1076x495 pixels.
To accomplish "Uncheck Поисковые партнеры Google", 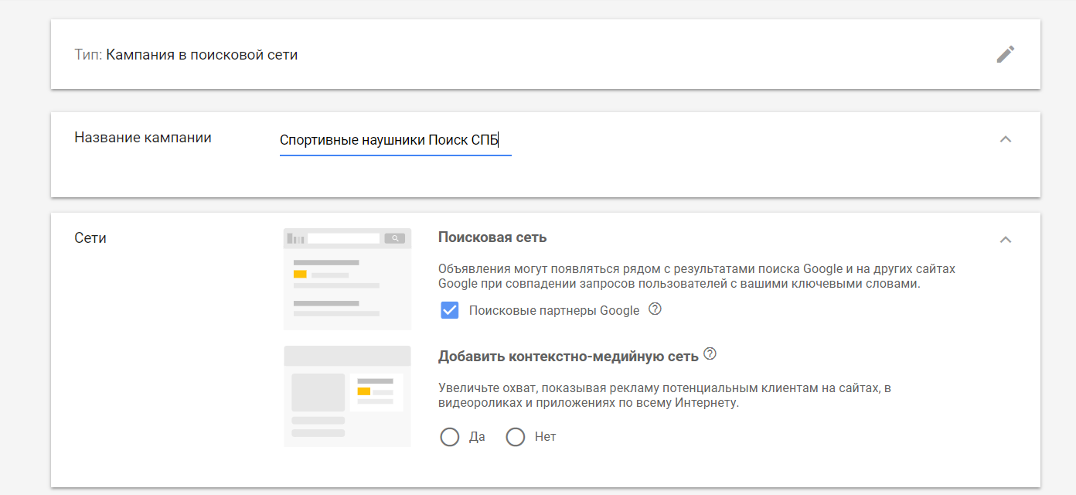I will [x=448, y=310].
